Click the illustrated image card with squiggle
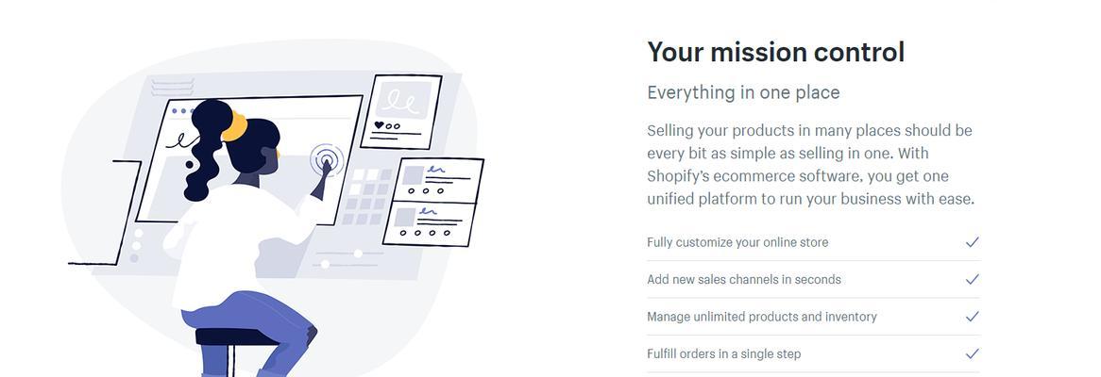Screen dimensions: 1101x377 401,111
